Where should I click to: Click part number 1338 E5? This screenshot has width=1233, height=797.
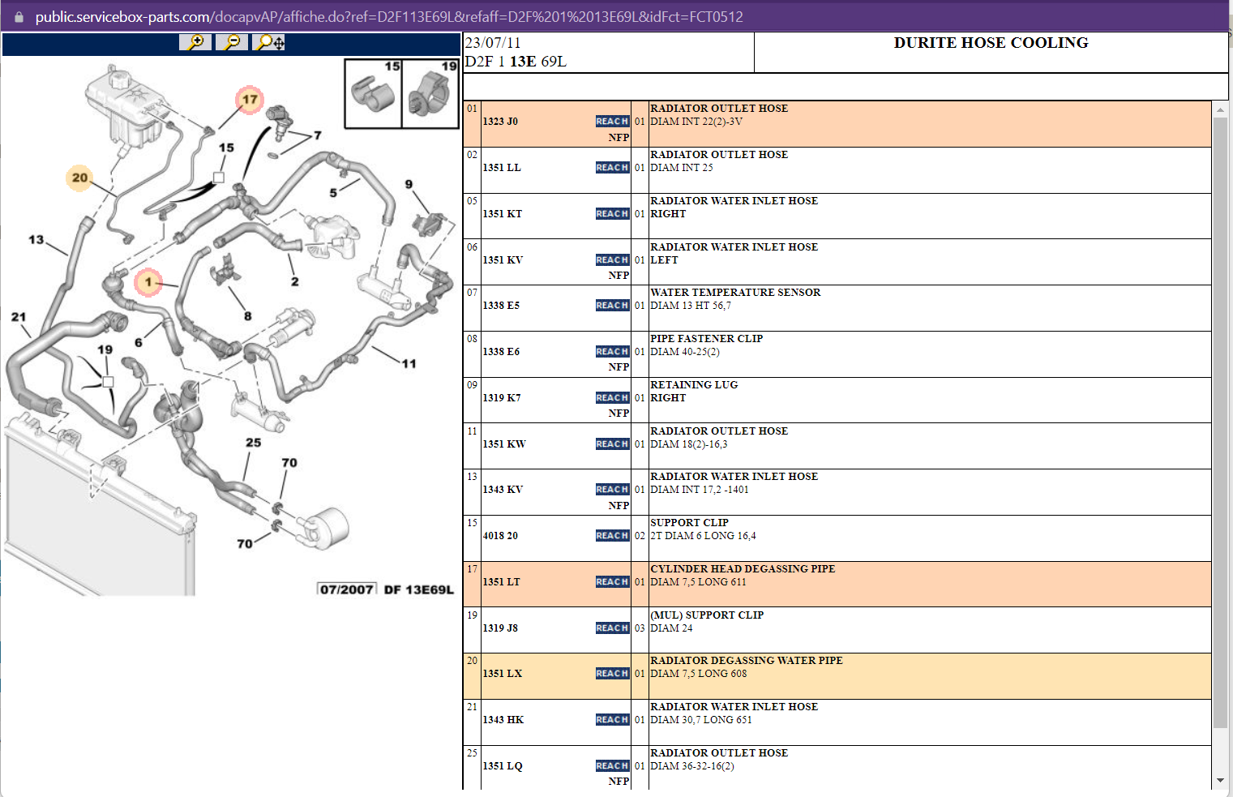[x=501, y=306]
